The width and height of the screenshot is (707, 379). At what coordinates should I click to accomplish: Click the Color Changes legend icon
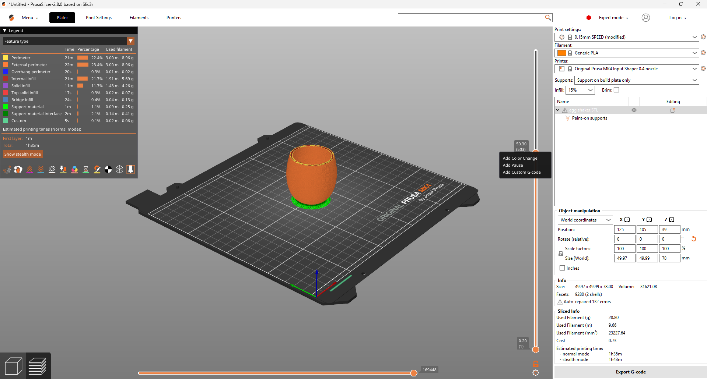pyautogui.click(x=74, y=169)
